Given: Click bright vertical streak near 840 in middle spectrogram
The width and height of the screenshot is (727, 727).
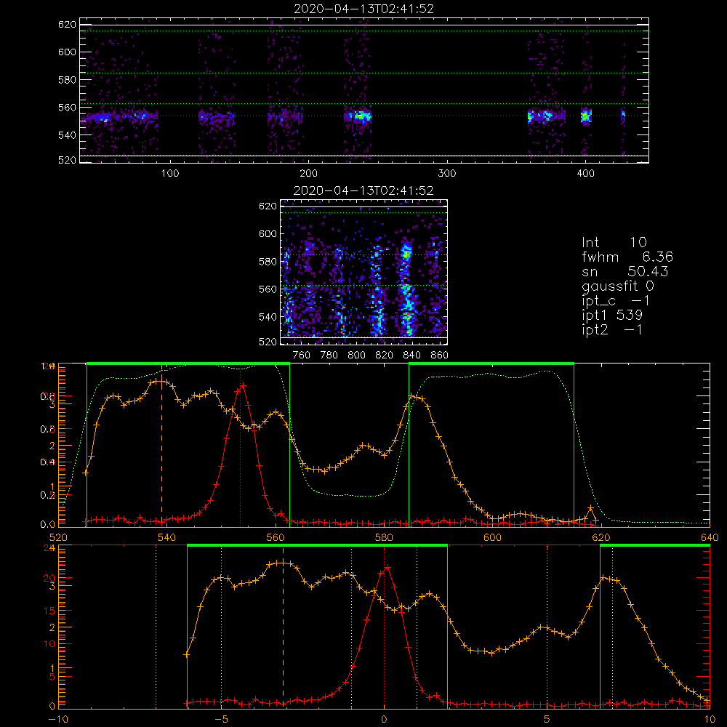Looking at the screenshot, I should point(406,287).
